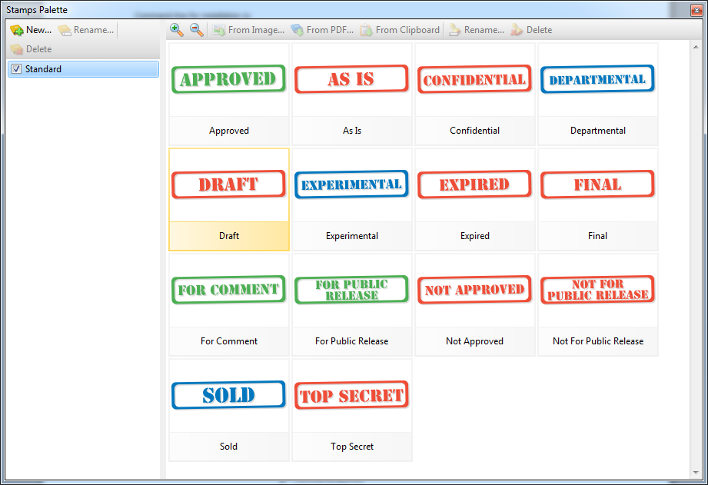Click the stamp Rename icon in right toolbar

click(454, 30)
